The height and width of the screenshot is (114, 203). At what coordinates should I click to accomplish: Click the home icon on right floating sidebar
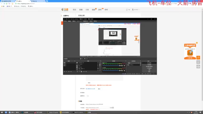[198, 62]
